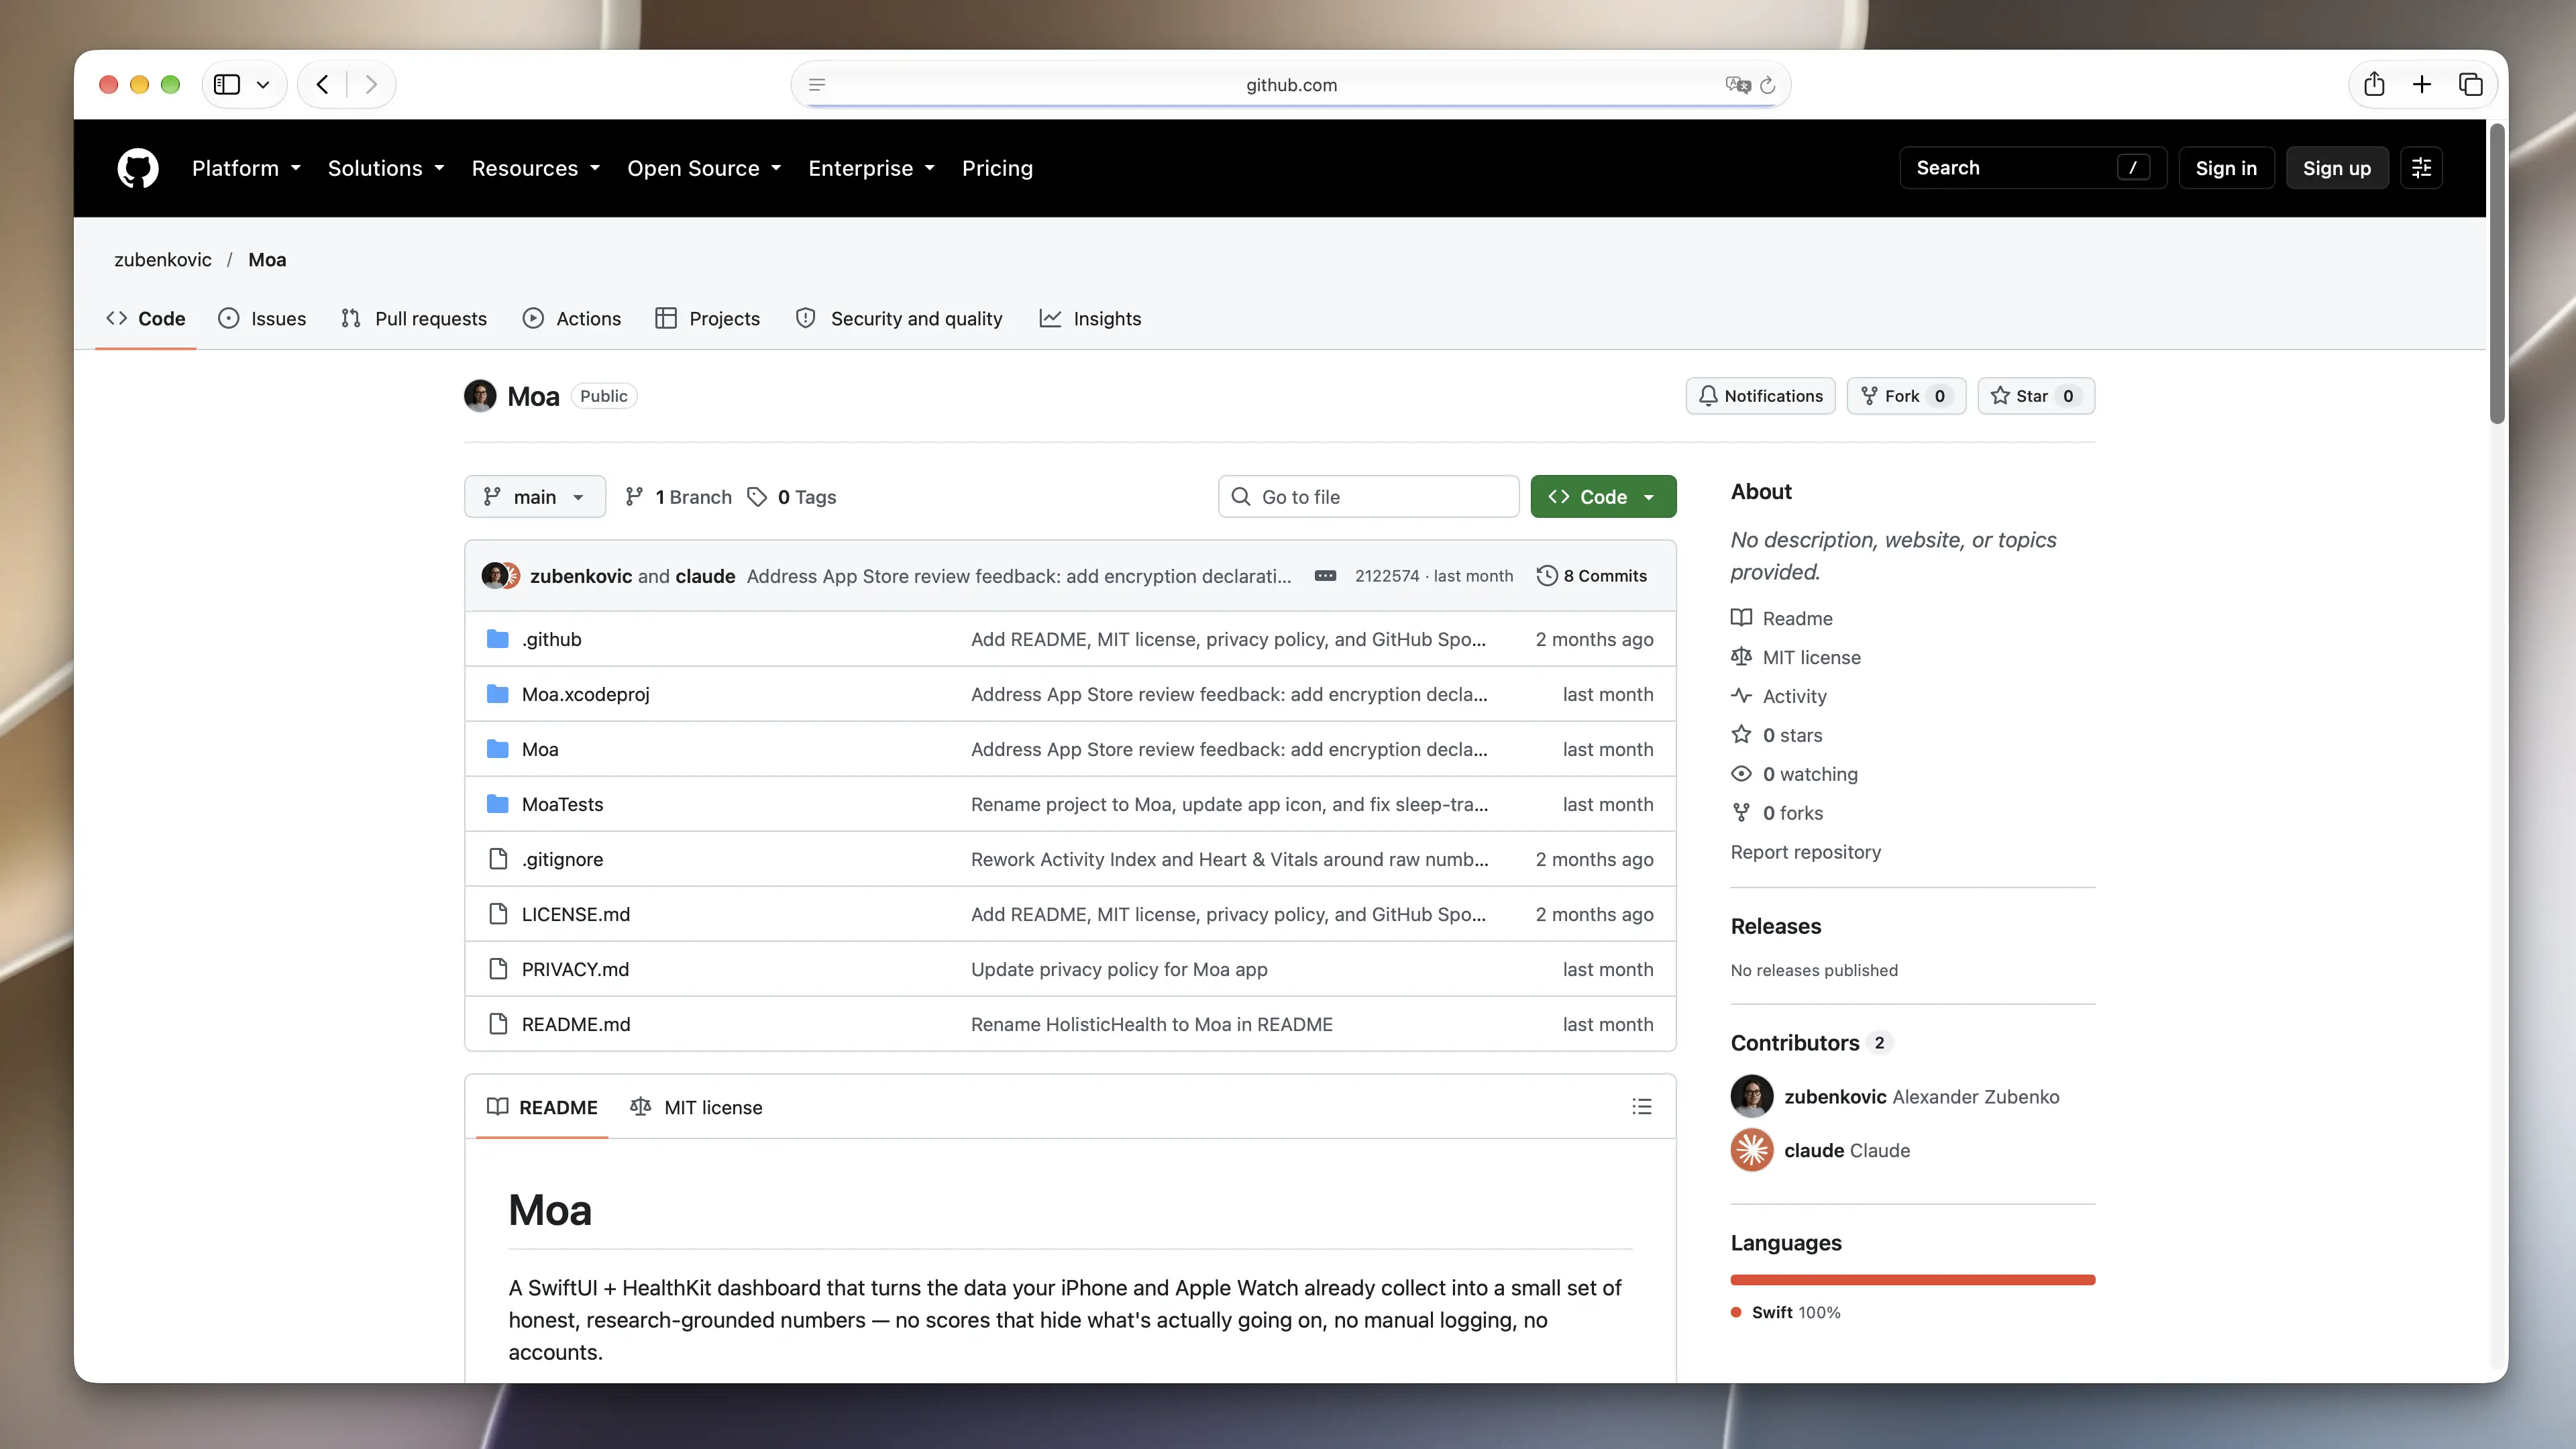
Task: Open a new tab with plus icon
Action: pos(2421,84)
